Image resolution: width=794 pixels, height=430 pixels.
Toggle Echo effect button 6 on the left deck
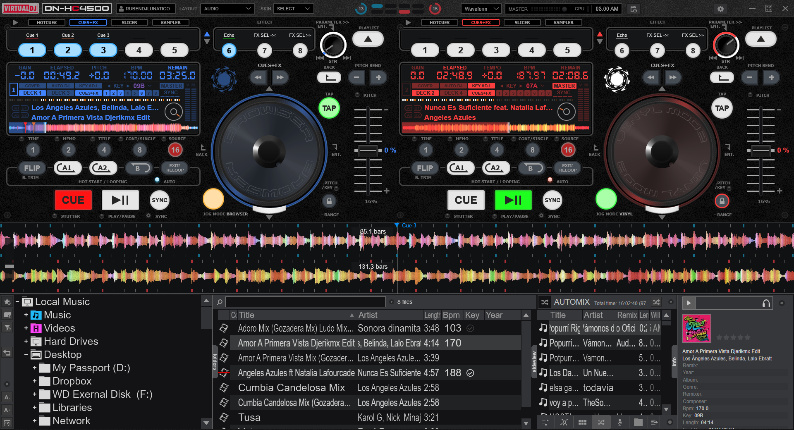(x=229, y=50)
